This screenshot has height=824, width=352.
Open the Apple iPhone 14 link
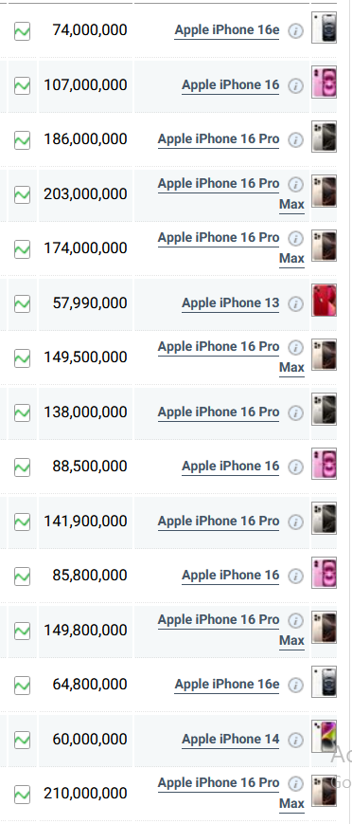[230, 740]
